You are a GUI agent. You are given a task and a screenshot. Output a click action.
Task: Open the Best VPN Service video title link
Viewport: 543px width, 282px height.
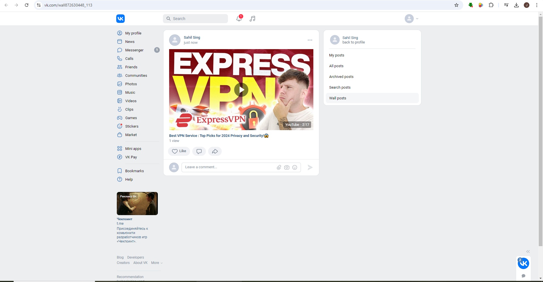(x=219, y=136)
